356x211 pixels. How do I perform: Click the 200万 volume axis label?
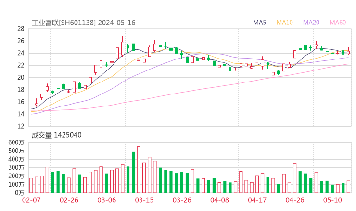pyautogui.click(x=16, y=176)
